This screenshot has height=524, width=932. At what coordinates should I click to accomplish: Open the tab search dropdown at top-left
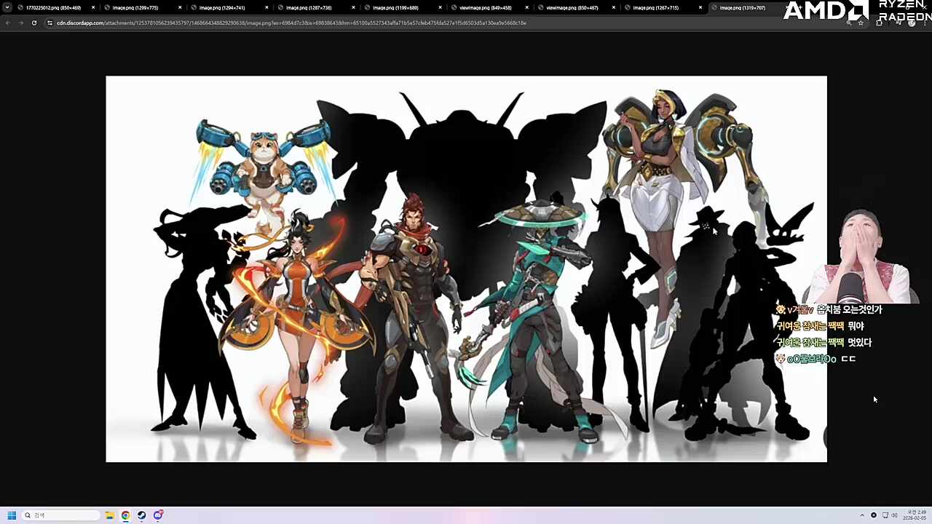pyautogui.click(x=7, y=7)
